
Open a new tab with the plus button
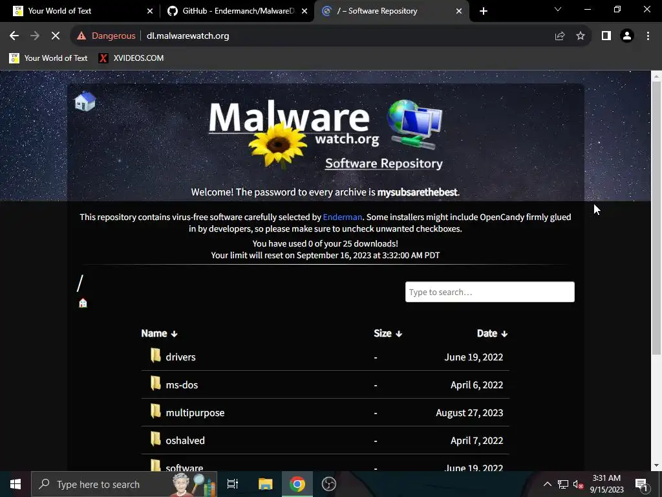484,11
